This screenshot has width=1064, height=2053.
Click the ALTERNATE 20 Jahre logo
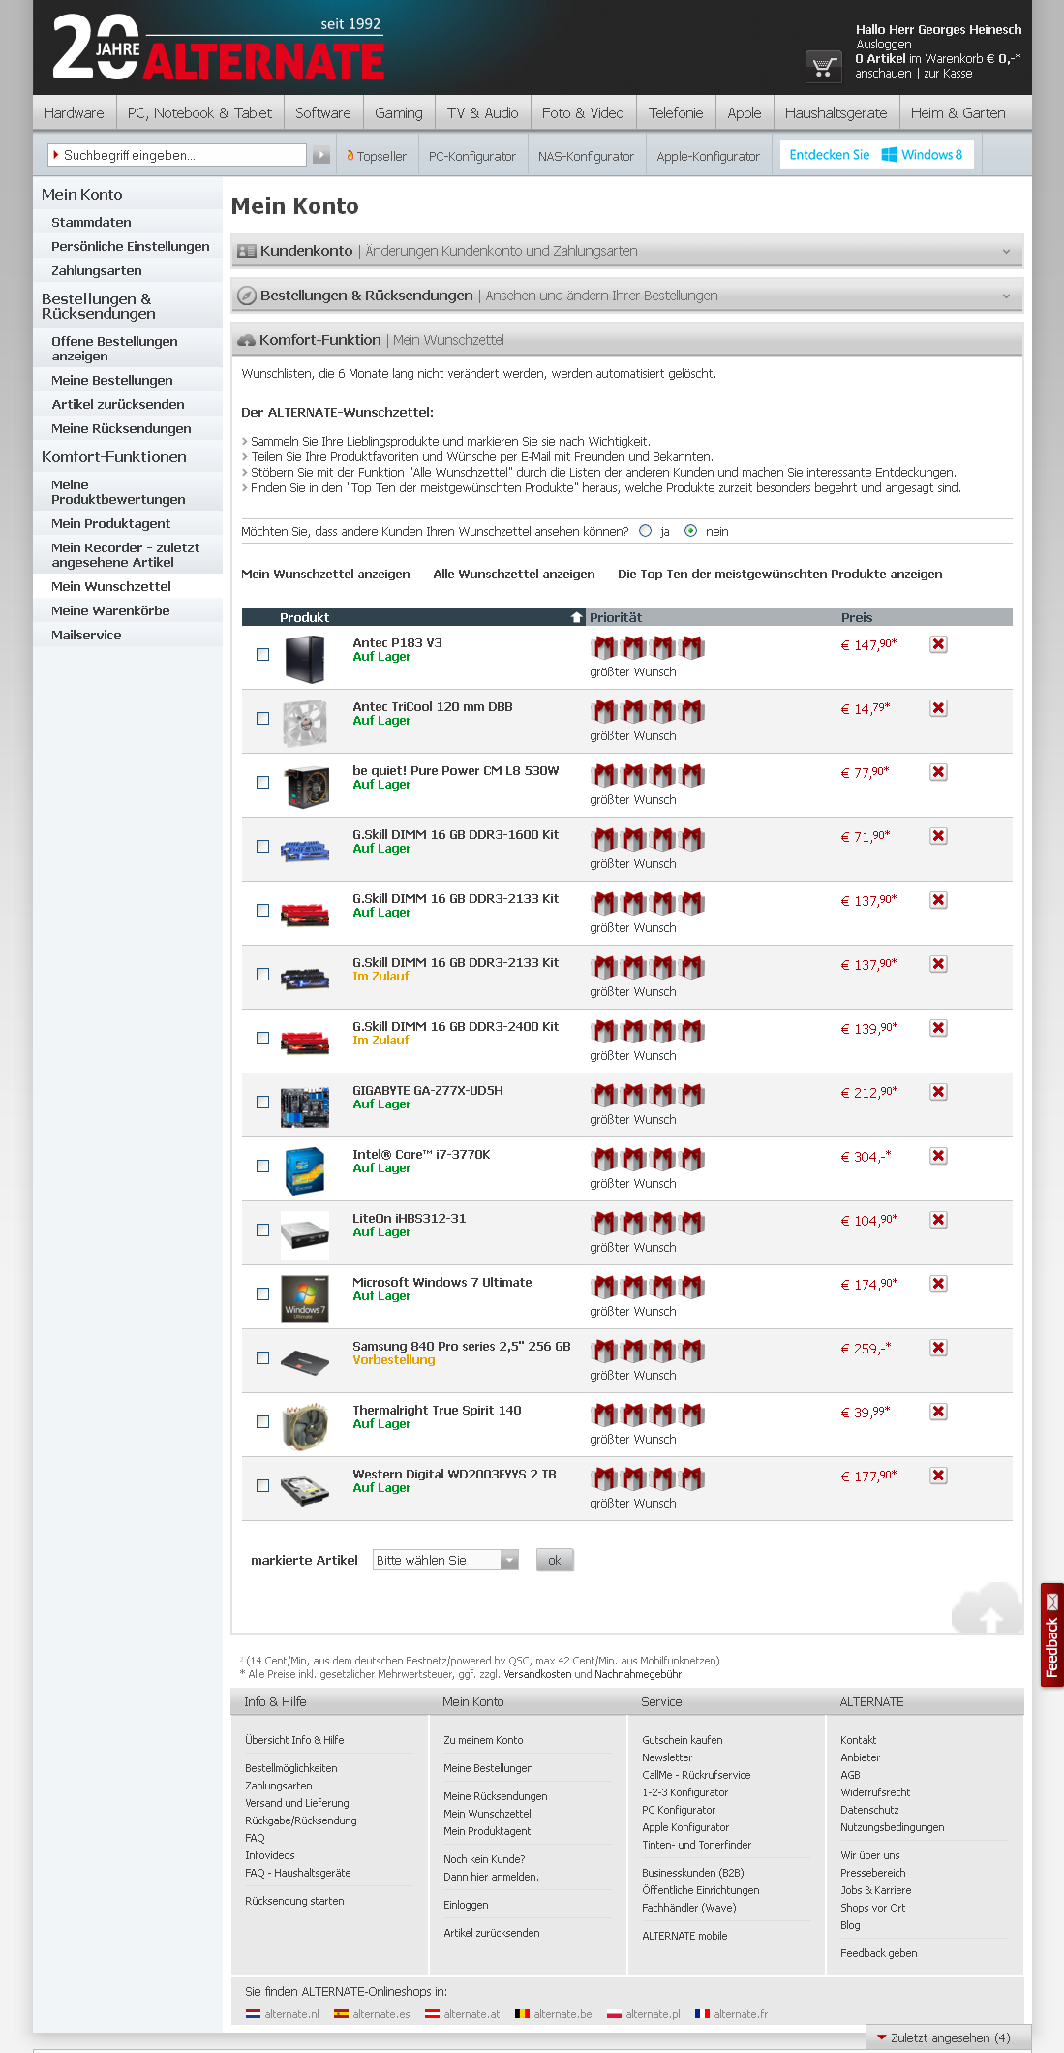pyautogui.click(x=219, y=47)
